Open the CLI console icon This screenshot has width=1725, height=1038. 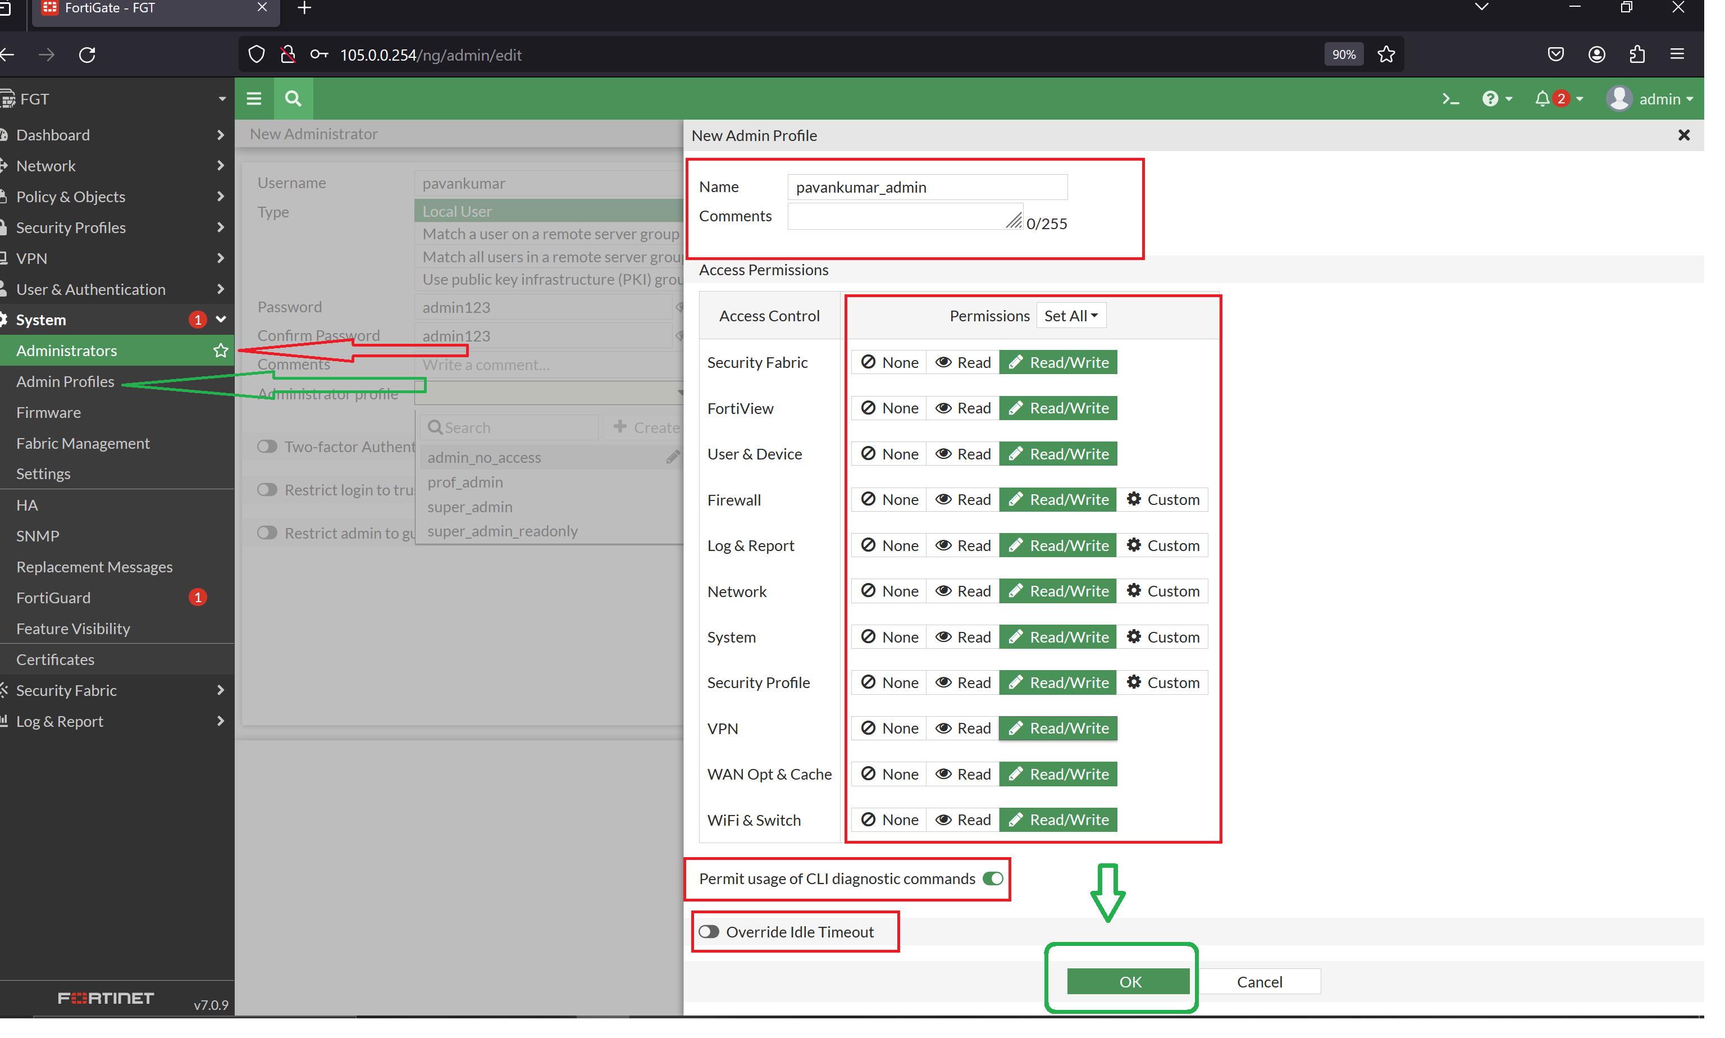coord(1450,99)
